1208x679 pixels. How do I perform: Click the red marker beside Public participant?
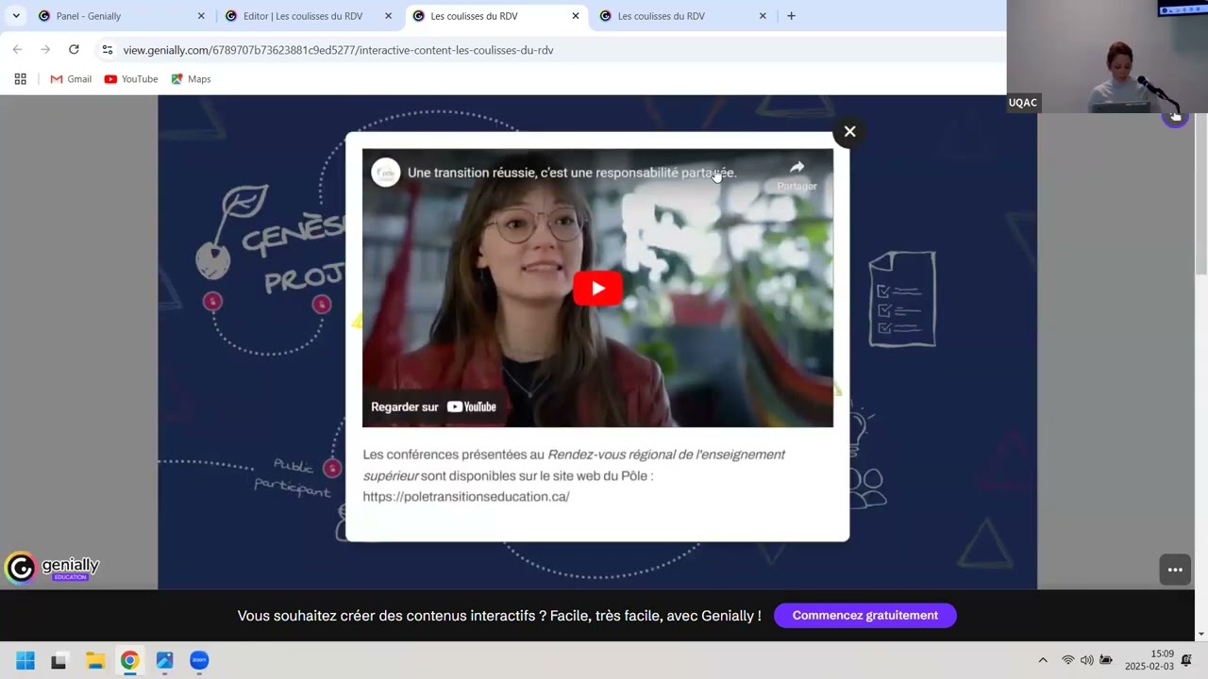[332, 468]
